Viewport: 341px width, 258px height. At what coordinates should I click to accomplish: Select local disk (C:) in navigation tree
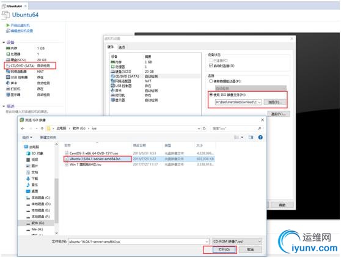38,197
